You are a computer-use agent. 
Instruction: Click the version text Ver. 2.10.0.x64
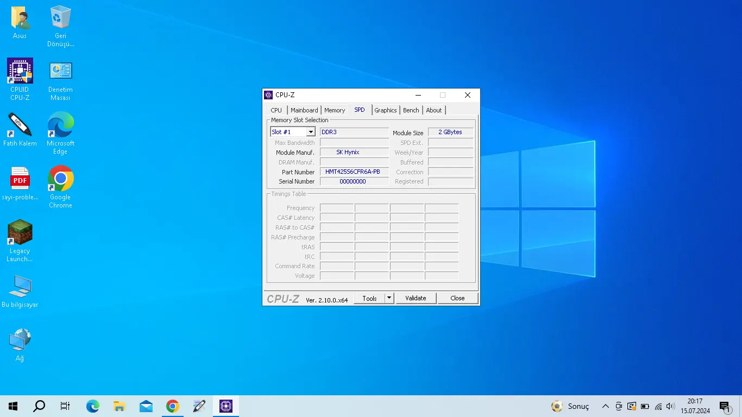pyautogui.click(x=326, y=300)
